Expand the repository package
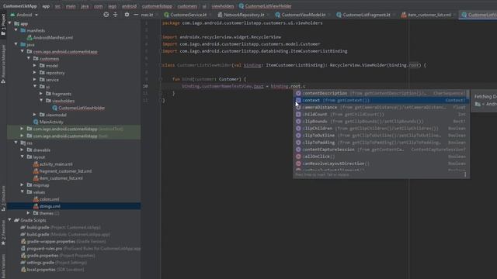This screenshot has height=279, width=497. pyautogui.click(x=35, y=73)
